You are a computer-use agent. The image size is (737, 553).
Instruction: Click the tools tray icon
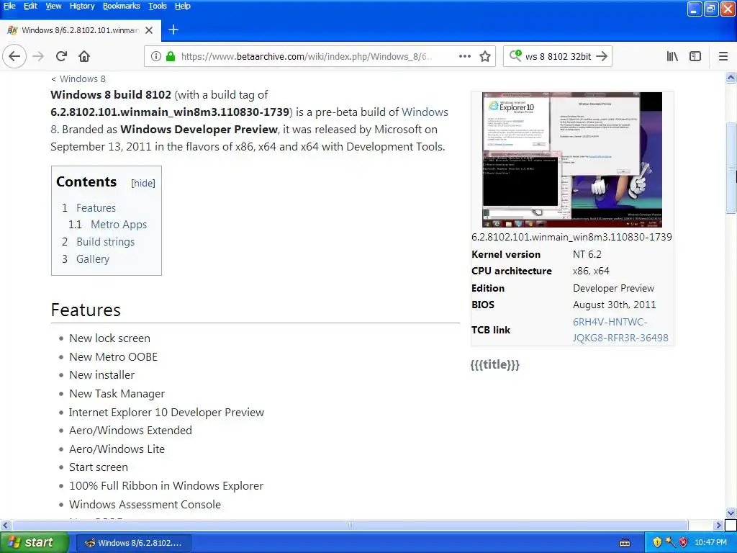tap(670, 542)
